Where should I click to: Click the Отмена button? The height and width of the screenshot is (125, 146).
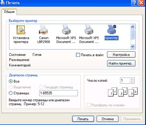(x=107, y=119)
